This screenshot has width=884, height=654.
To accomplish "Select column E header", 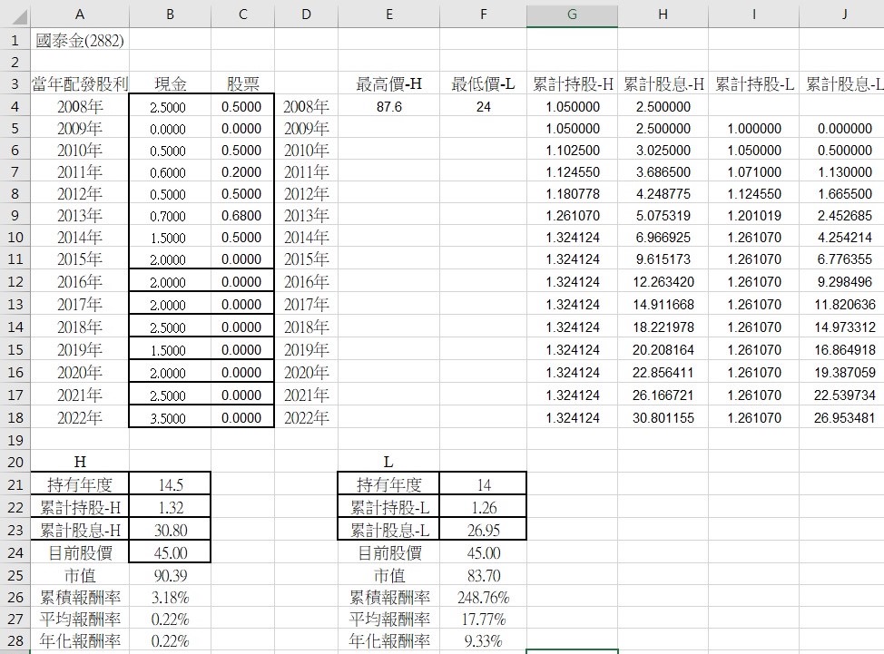I will coord(389,15).
